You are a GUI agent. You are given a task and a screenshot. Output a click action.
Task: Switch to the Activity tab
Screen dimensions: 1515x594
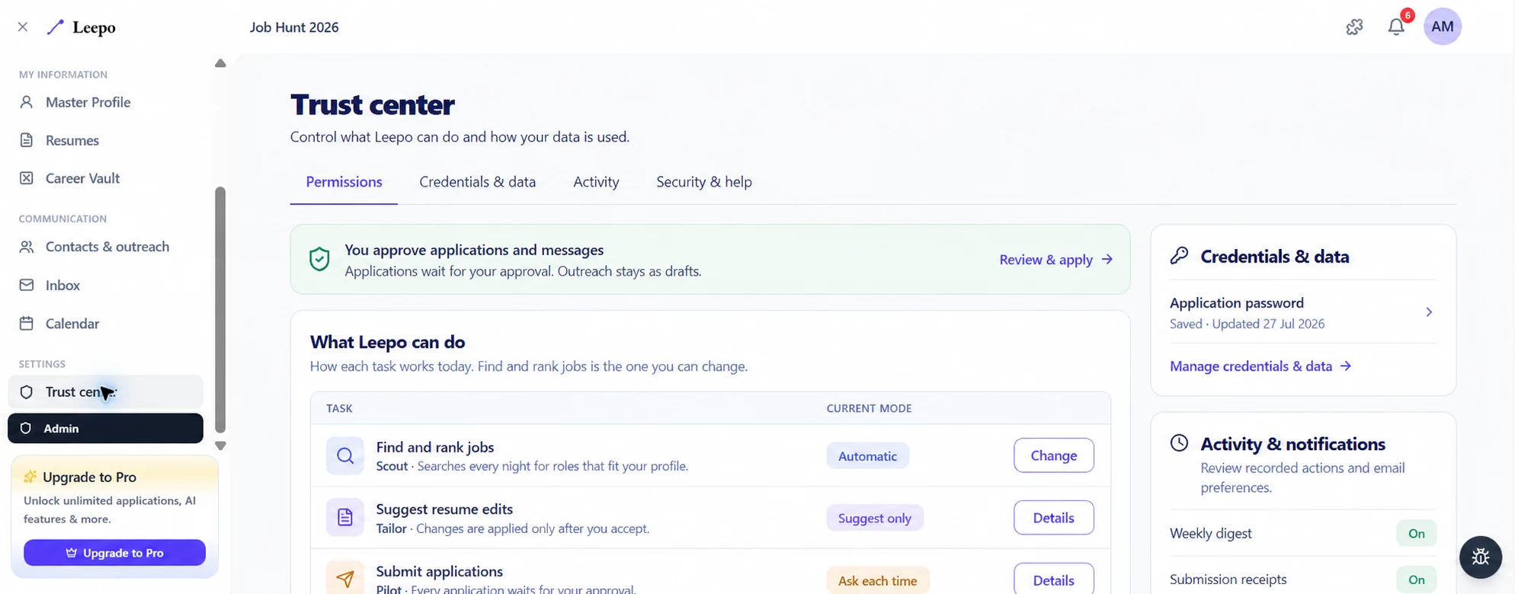(596, 182)
